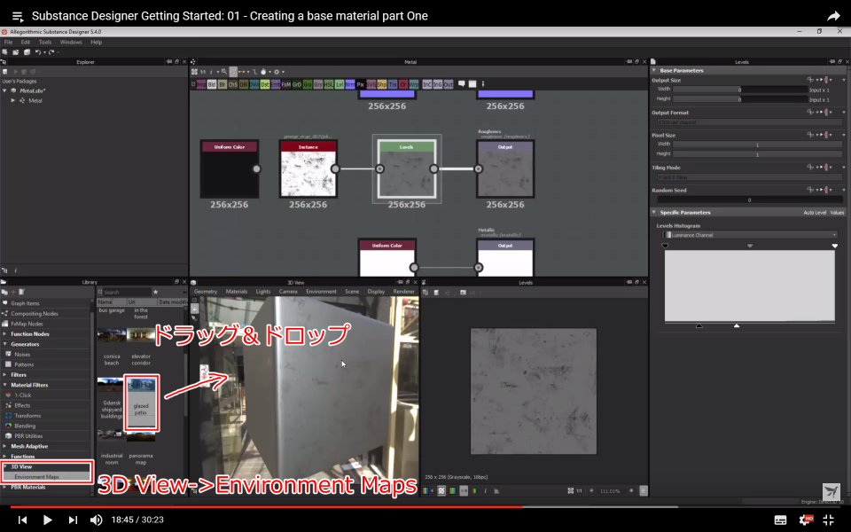
Task: Open the File menu
Action: click(8, 42)
